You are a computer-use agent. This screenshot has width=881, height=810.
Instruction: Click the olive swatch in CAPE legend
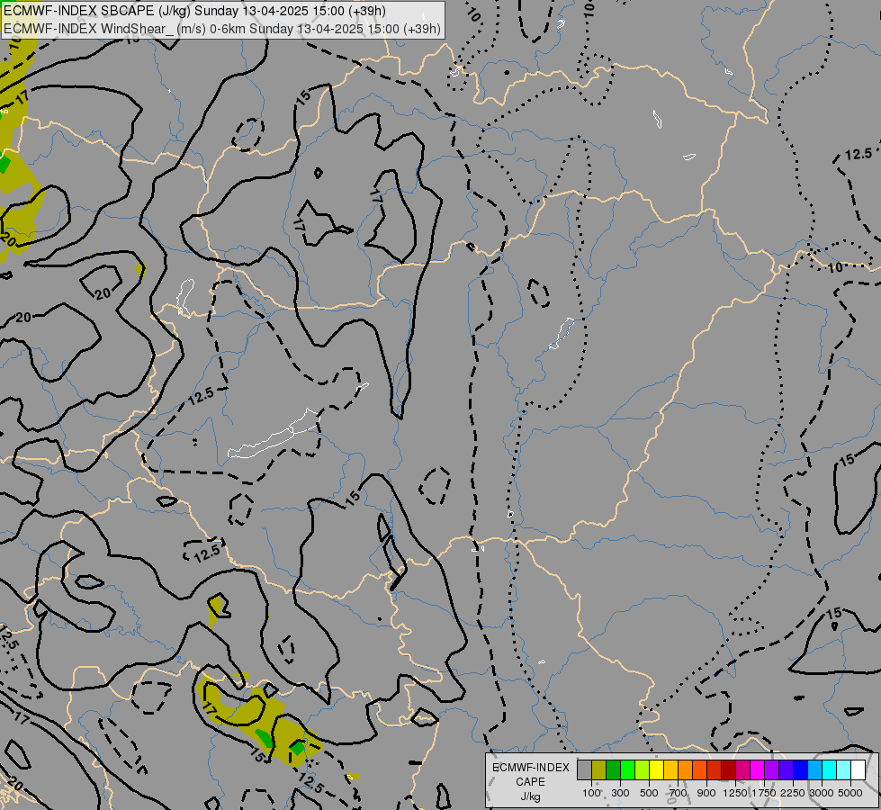(599, 770)
